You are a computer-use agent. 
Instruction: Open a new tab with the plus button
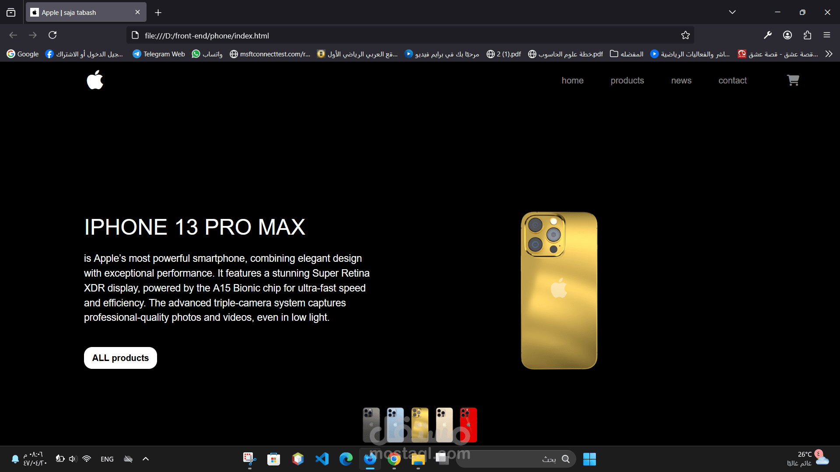point(158,13)
